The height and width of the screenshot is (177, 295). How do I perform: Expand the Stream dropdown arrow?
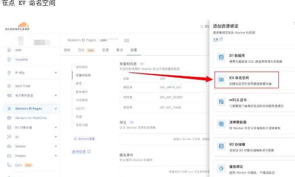pos(56,146)
